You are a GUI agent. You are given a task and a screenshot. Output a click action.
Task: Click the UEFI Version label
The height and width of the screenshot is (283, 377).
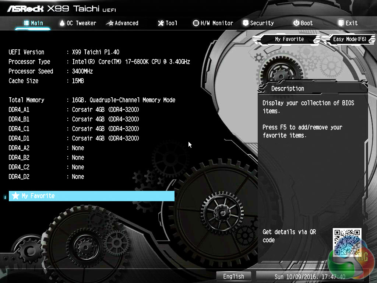point(27,52)
